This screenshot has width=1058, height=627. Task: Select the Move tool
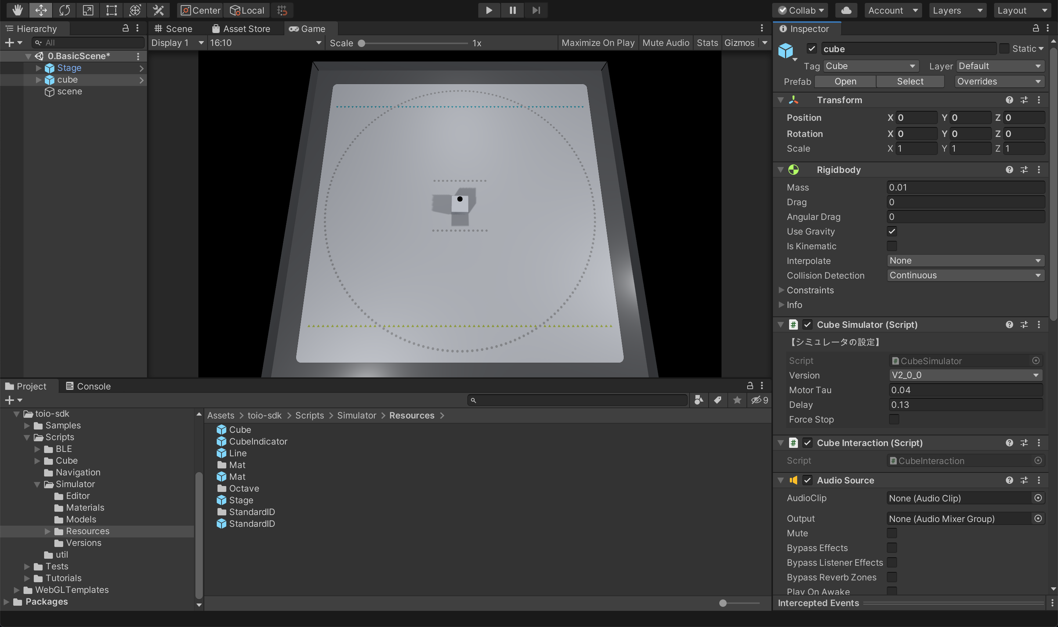tap(40, 10)
